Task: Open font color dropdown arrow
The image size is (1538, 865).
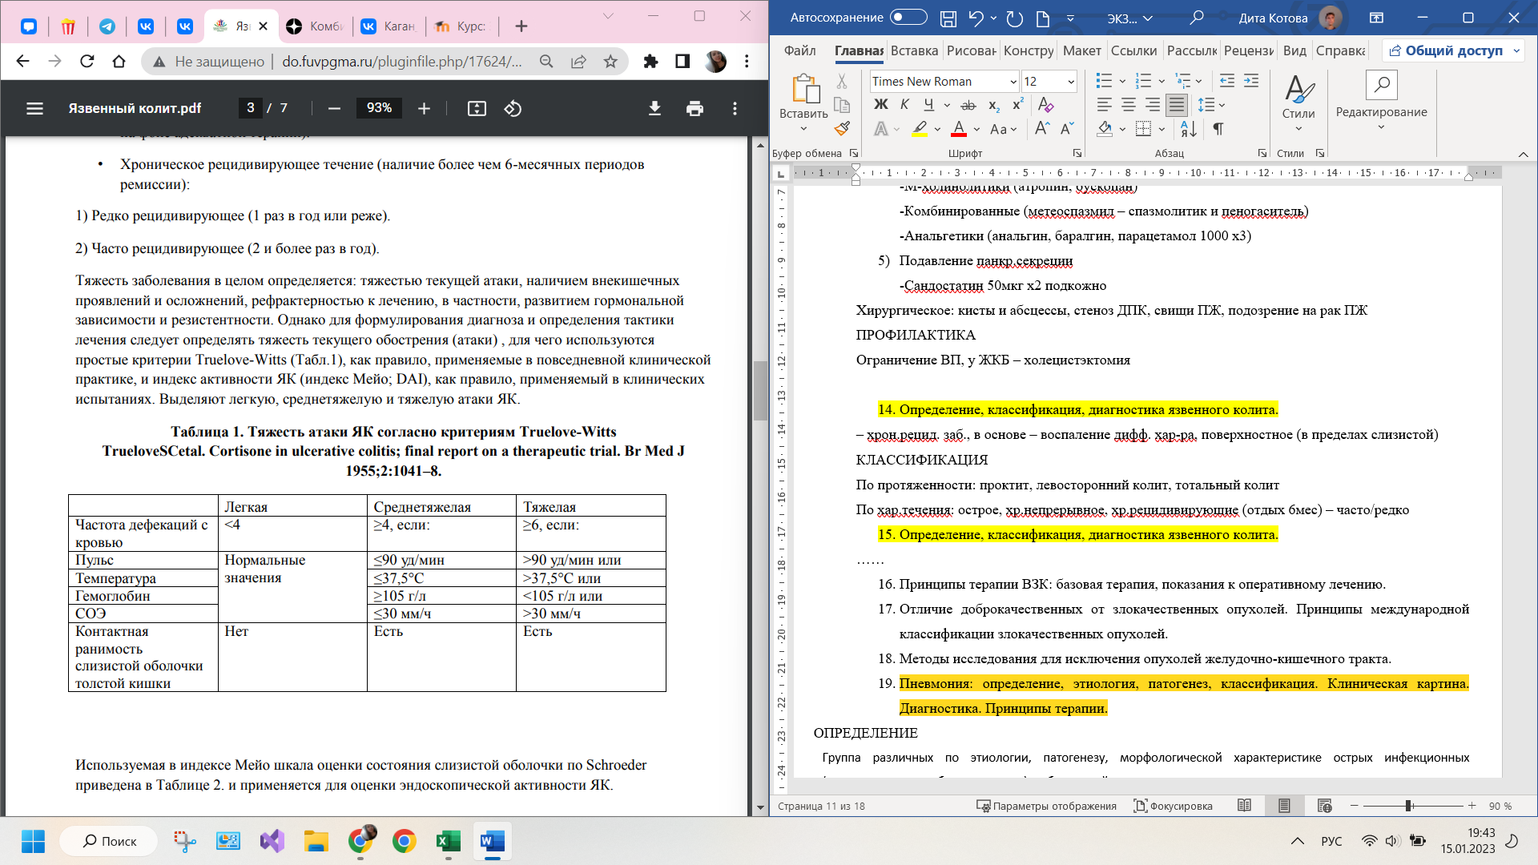Action: point(977,129)
